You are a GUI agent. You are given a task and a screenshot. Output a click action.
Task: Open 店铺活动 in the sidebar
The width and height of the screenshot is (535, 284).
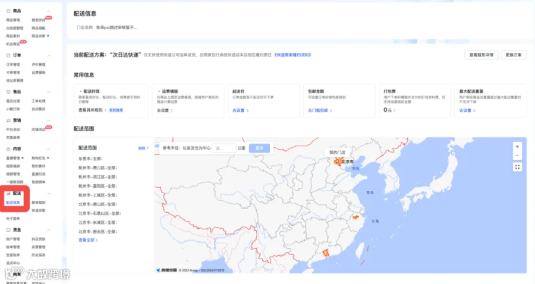pos(38,130)
